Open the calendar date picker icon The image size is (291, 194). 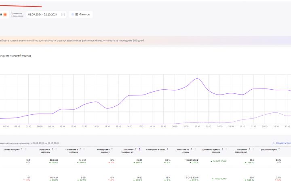click(63, 15)
